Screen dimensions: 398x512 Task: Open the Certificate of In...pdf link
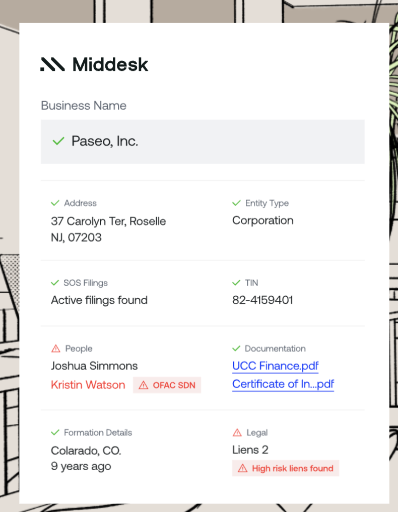click(x=283, y=384)
